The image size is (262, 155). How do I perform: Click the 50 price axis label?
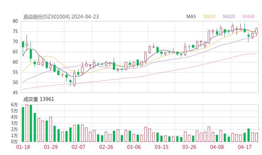tap(15, 82)
